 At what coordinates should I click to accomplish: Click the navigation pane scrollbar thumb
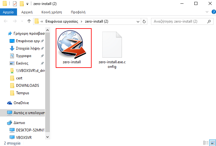tap(48, 82)
